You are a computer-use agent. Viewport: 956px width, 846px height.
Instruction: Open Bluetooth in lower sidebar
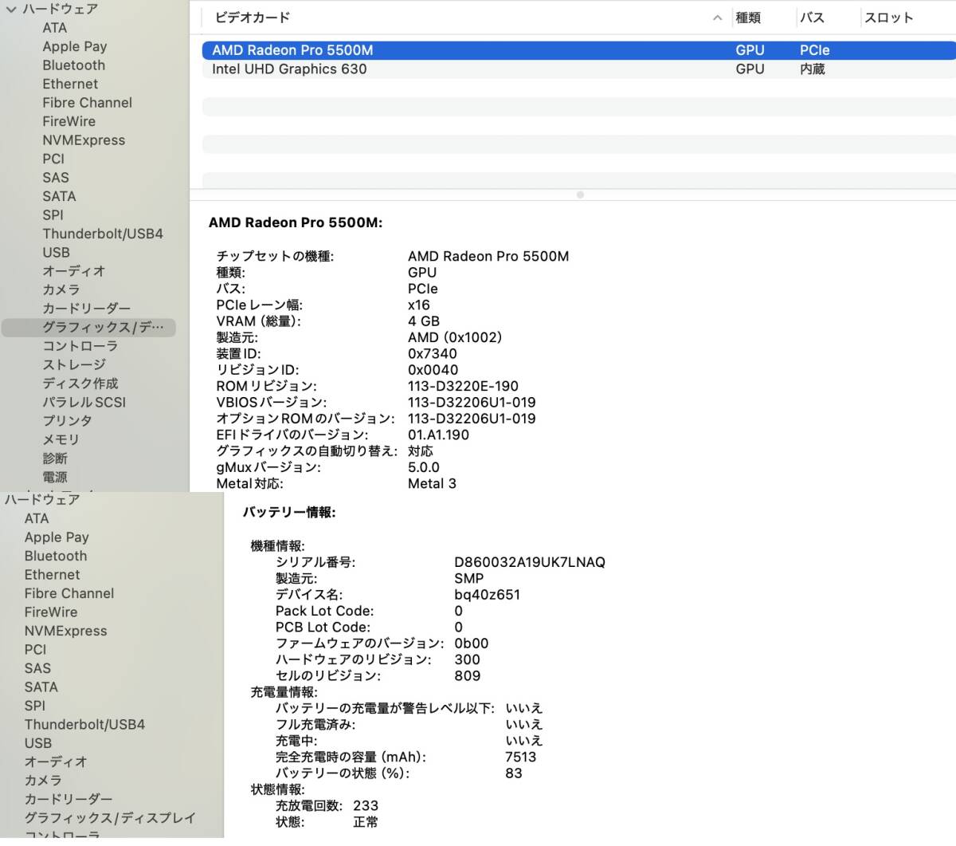pyautogui.click(x=56, y=556)
